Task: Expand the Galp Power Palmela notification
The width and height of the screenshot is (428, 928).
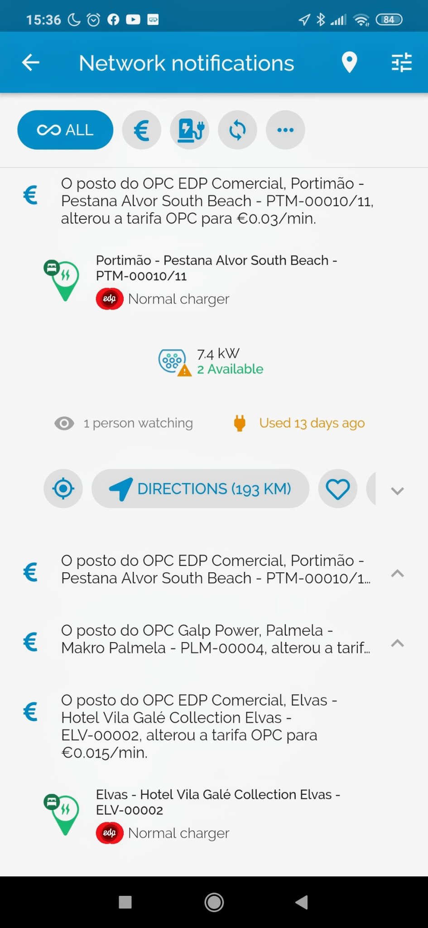Action: (397, 643)
